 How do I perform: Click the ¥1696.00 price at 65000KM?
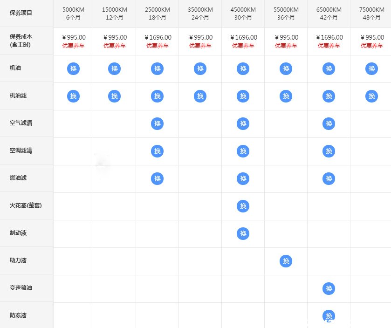point(329,37)
